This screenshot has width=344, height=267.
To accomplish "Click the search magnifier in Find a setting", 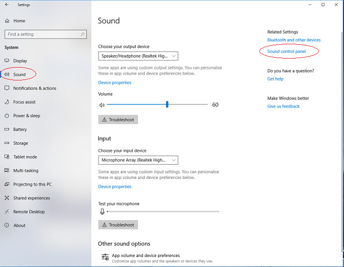I will click(83, 34).
